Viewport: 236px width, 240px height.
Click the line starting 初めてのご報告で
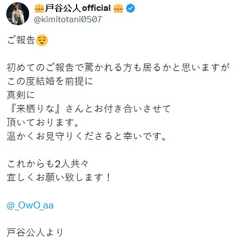118,68
